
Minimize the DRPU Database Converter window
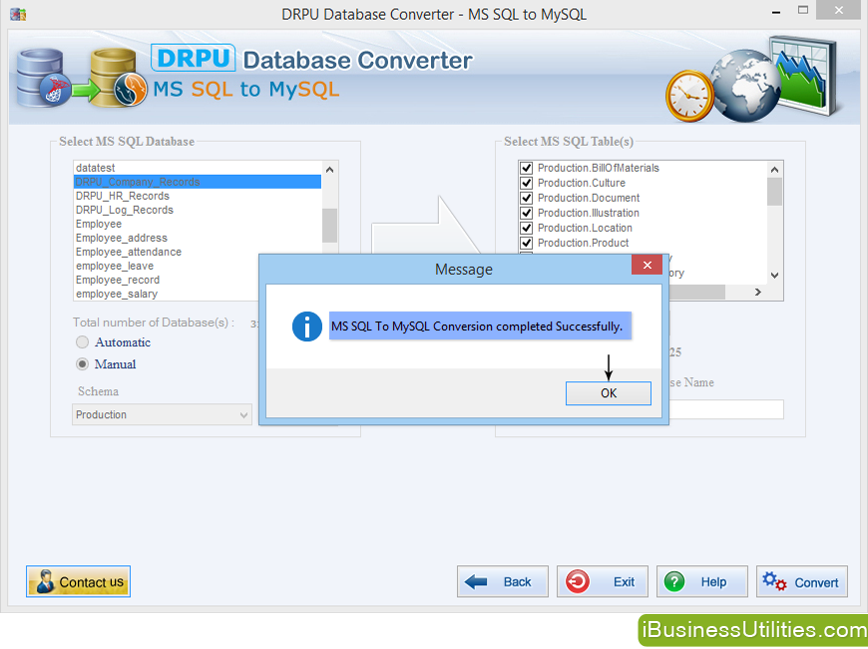[x=776, y=11]
